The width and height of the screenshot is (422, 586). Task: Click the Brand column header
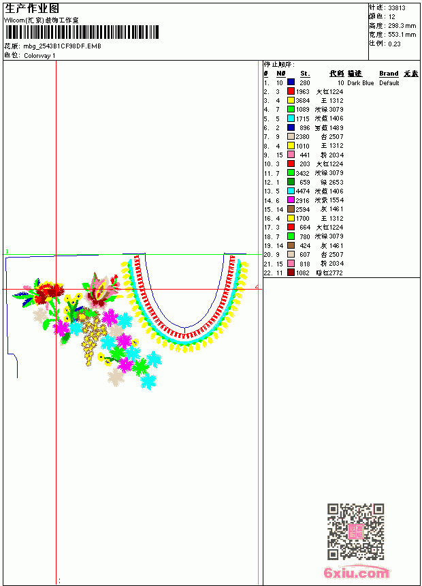pos(389,74)
